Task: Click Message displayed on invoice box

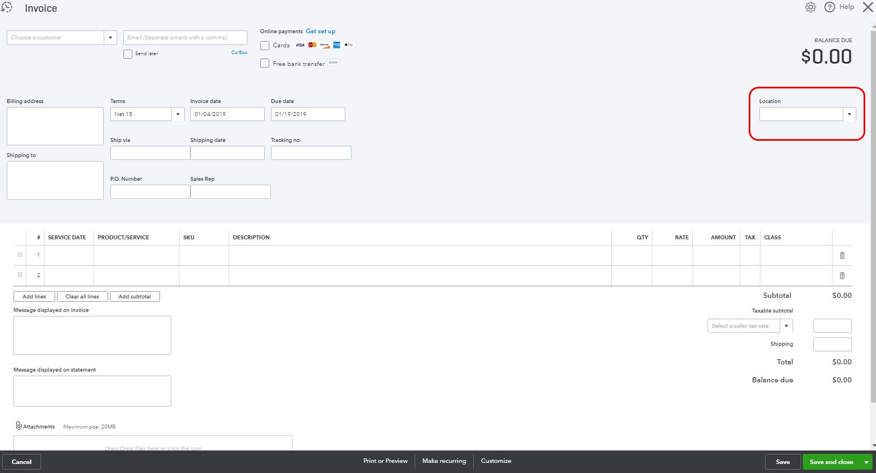Action: 92,335
